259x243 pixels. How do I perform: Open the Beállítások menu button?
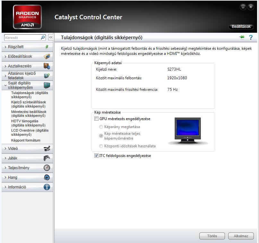[241, 27]
